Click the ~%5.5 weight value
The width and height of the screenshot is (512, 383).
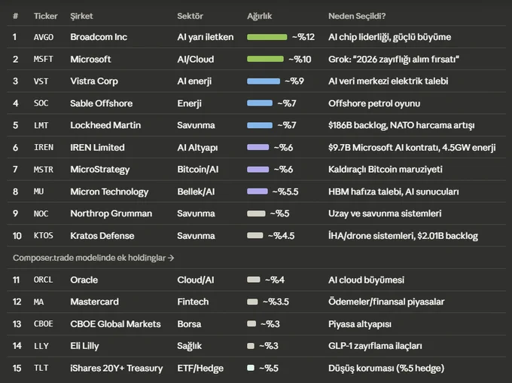click(285, 191)
